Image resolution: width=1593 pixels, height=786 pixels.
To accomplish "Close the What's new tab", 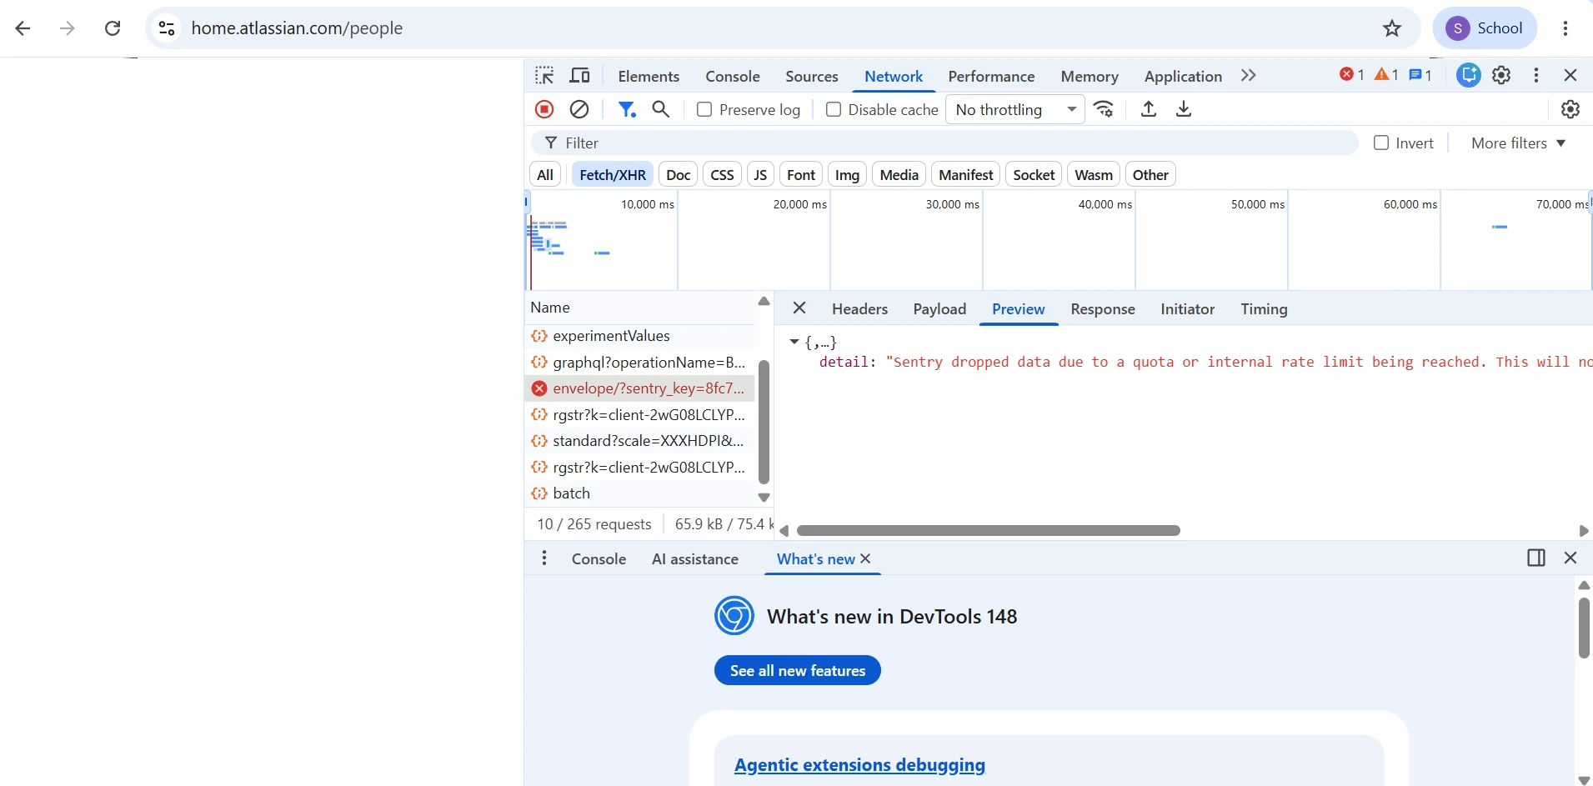I will 865,558.
